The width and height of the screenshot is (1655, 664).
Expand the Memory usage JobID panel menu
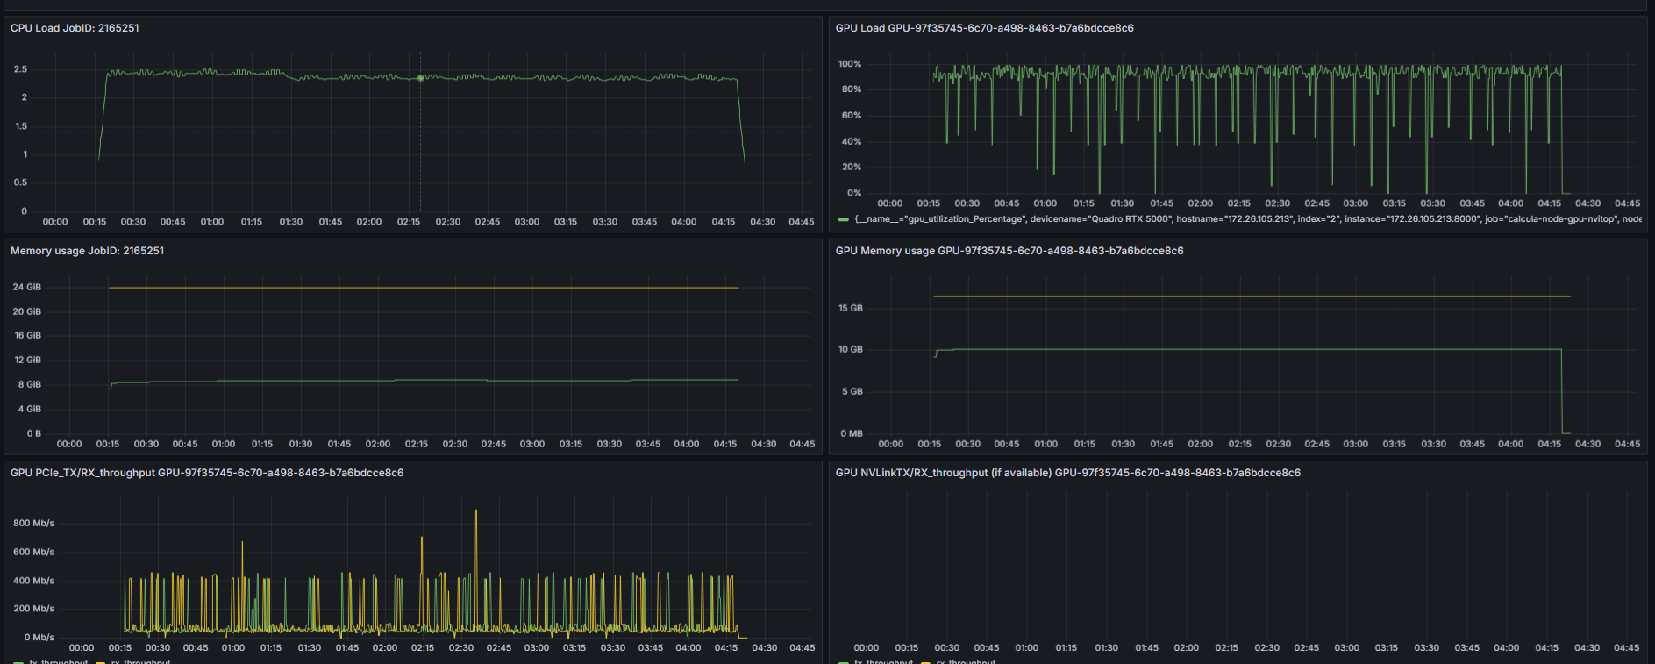point(87,251)
